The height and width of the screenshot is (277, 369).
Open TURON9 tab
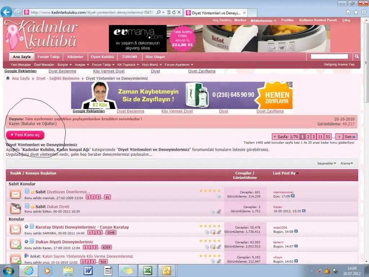click(129, 57)
